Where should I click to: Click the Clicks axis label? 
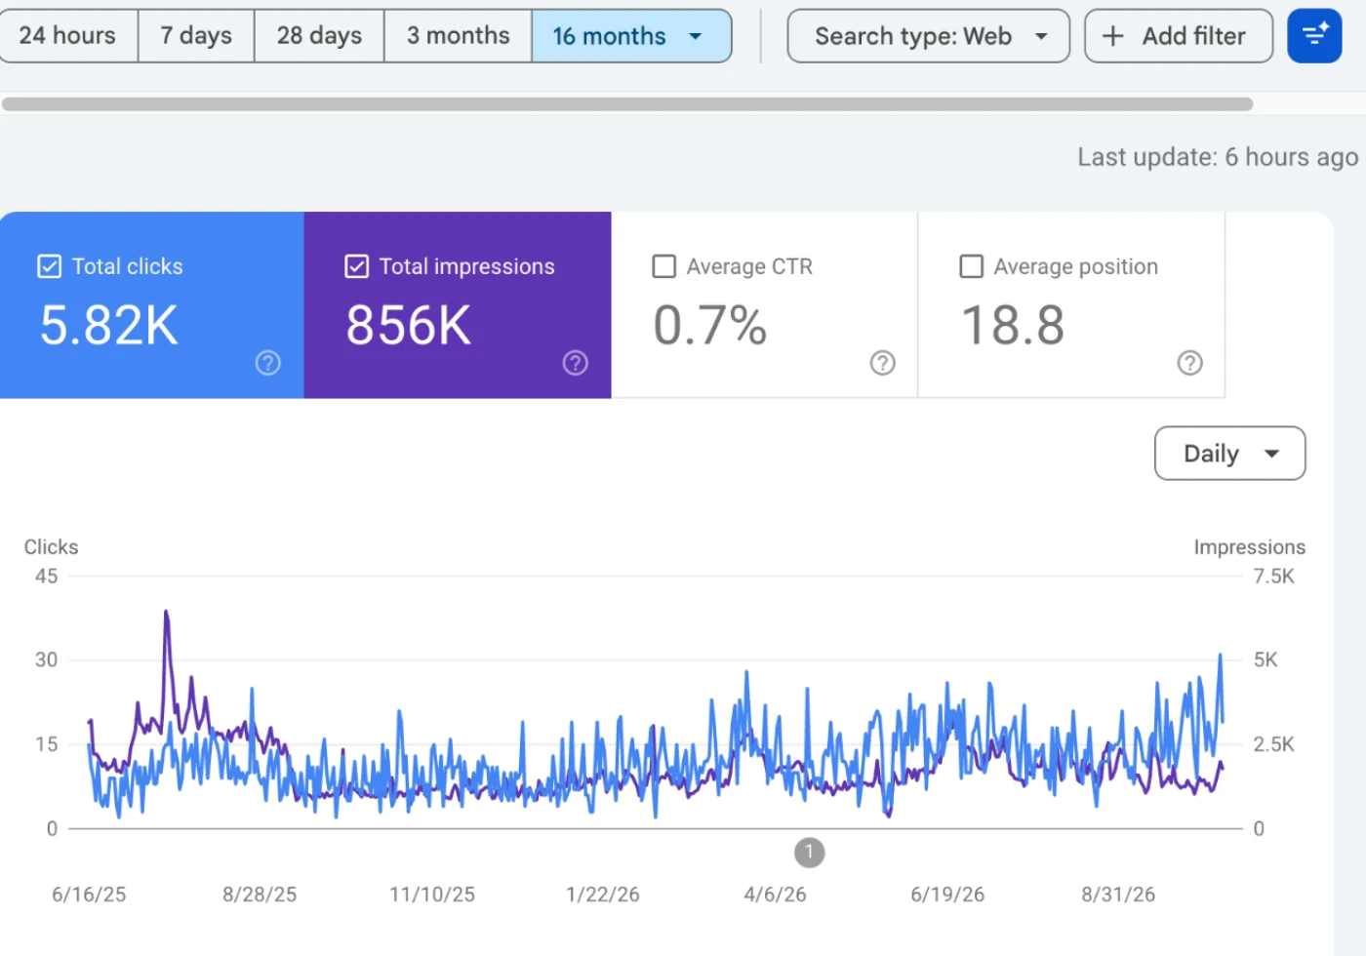(x=51, y=547)
